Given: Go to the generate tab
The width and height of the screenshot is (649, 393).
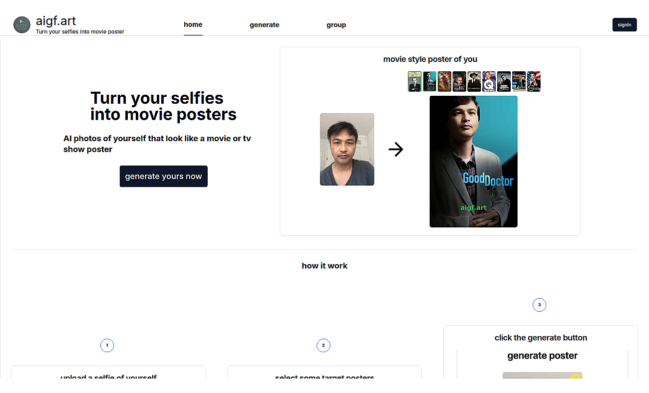Looking at the screenshot, I should tap(265, 25).
